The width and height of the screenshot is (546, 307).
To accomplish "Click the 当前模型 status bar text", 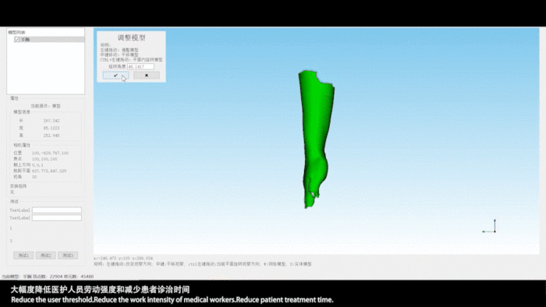I will tap(48, 277).
